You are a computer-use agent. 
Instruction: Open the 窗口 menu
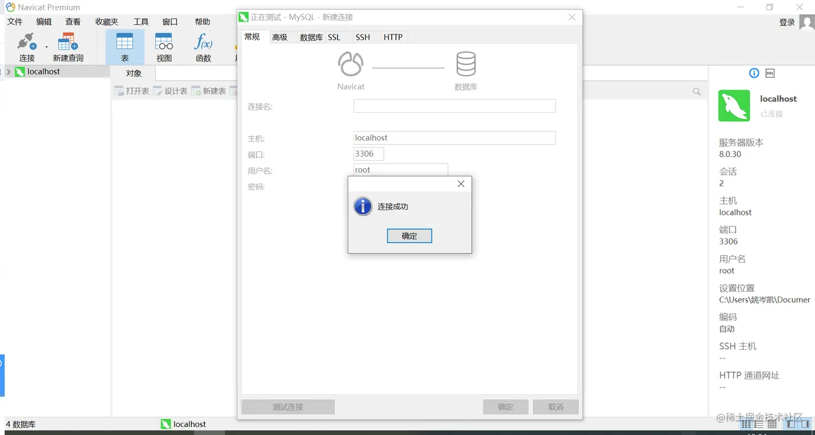click(x=170, y=22)
